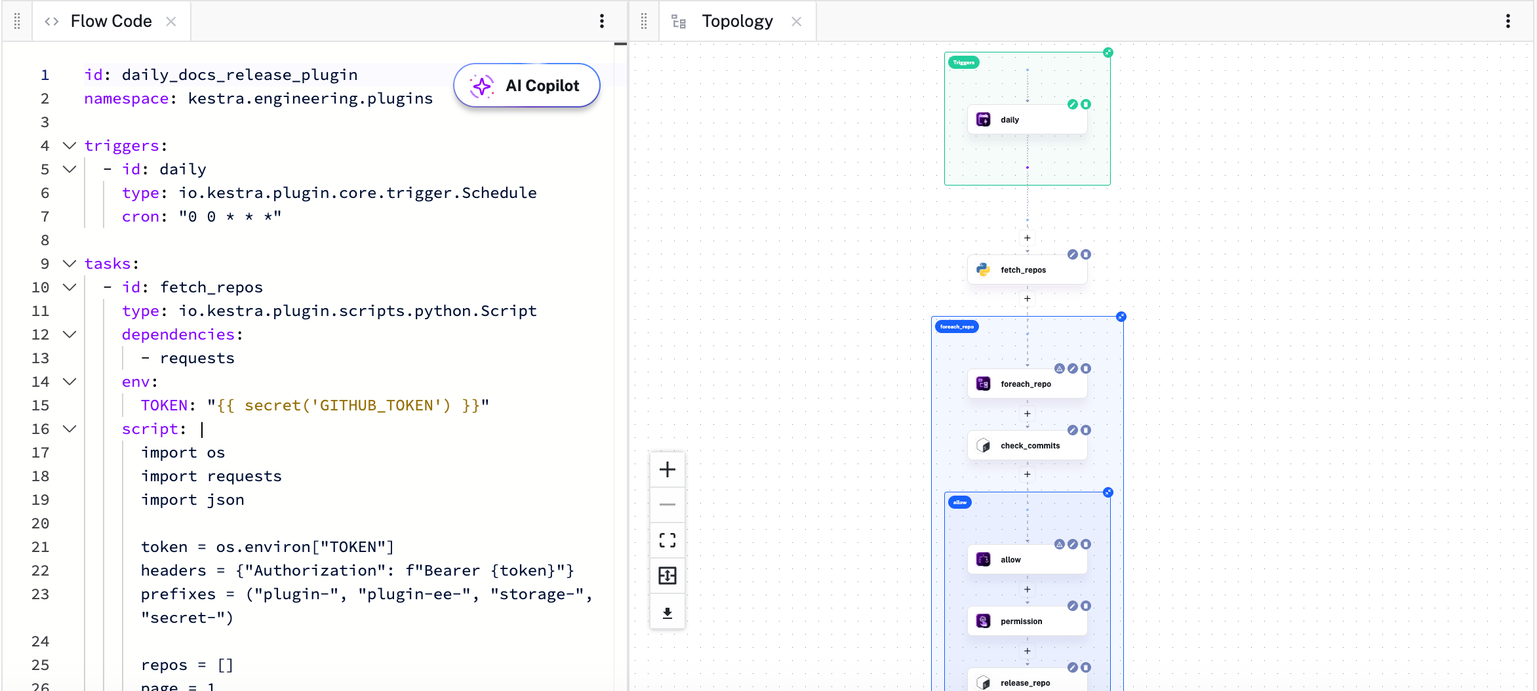
Task: Export the topology using the download icon
Action: pos(668,612)
